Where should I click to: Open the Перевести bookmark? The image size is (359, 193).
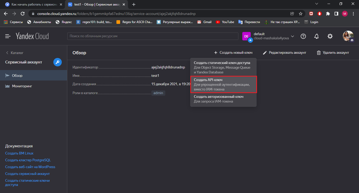pyautogui.click(x=249, y=22)
